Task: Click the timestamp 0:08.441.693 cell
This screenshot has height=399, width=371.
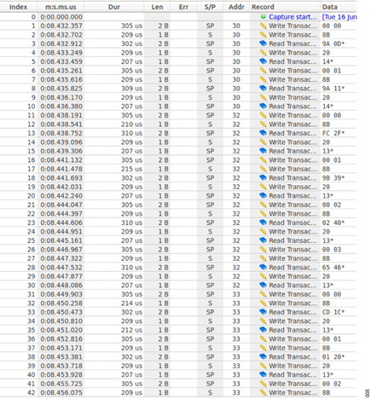Action: click(x=61, y=178)
